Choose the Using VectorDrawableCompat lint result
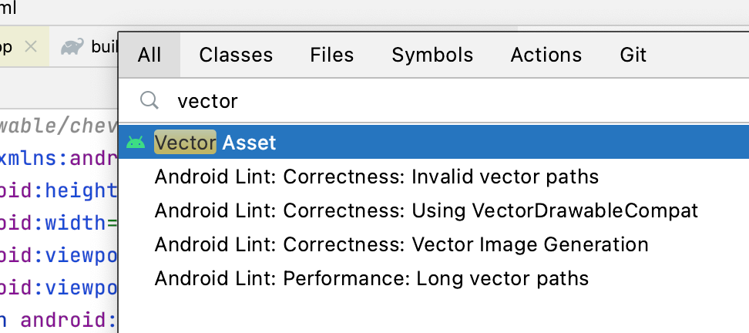Viewport: 749px width, 333px height. tap(426, 210)
